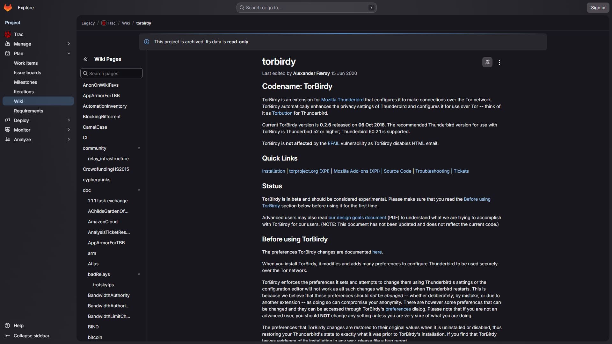Image resolution: width=612 pixels, height=344 pixels.
Task: Click Wiki in the breadcrumb
Action: coord(126,23)
